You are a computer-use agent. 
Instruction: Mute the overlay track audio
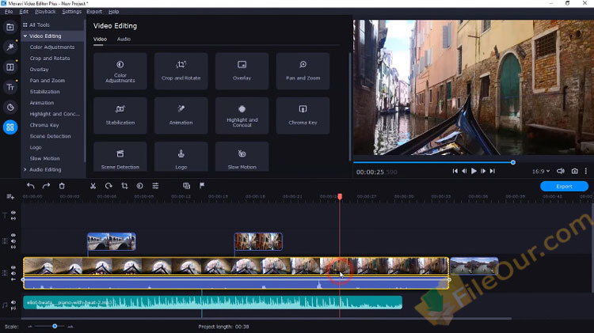tap(13, 241)
